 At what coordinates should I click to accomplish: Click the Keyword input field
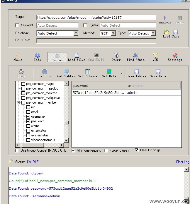point(57,25)
